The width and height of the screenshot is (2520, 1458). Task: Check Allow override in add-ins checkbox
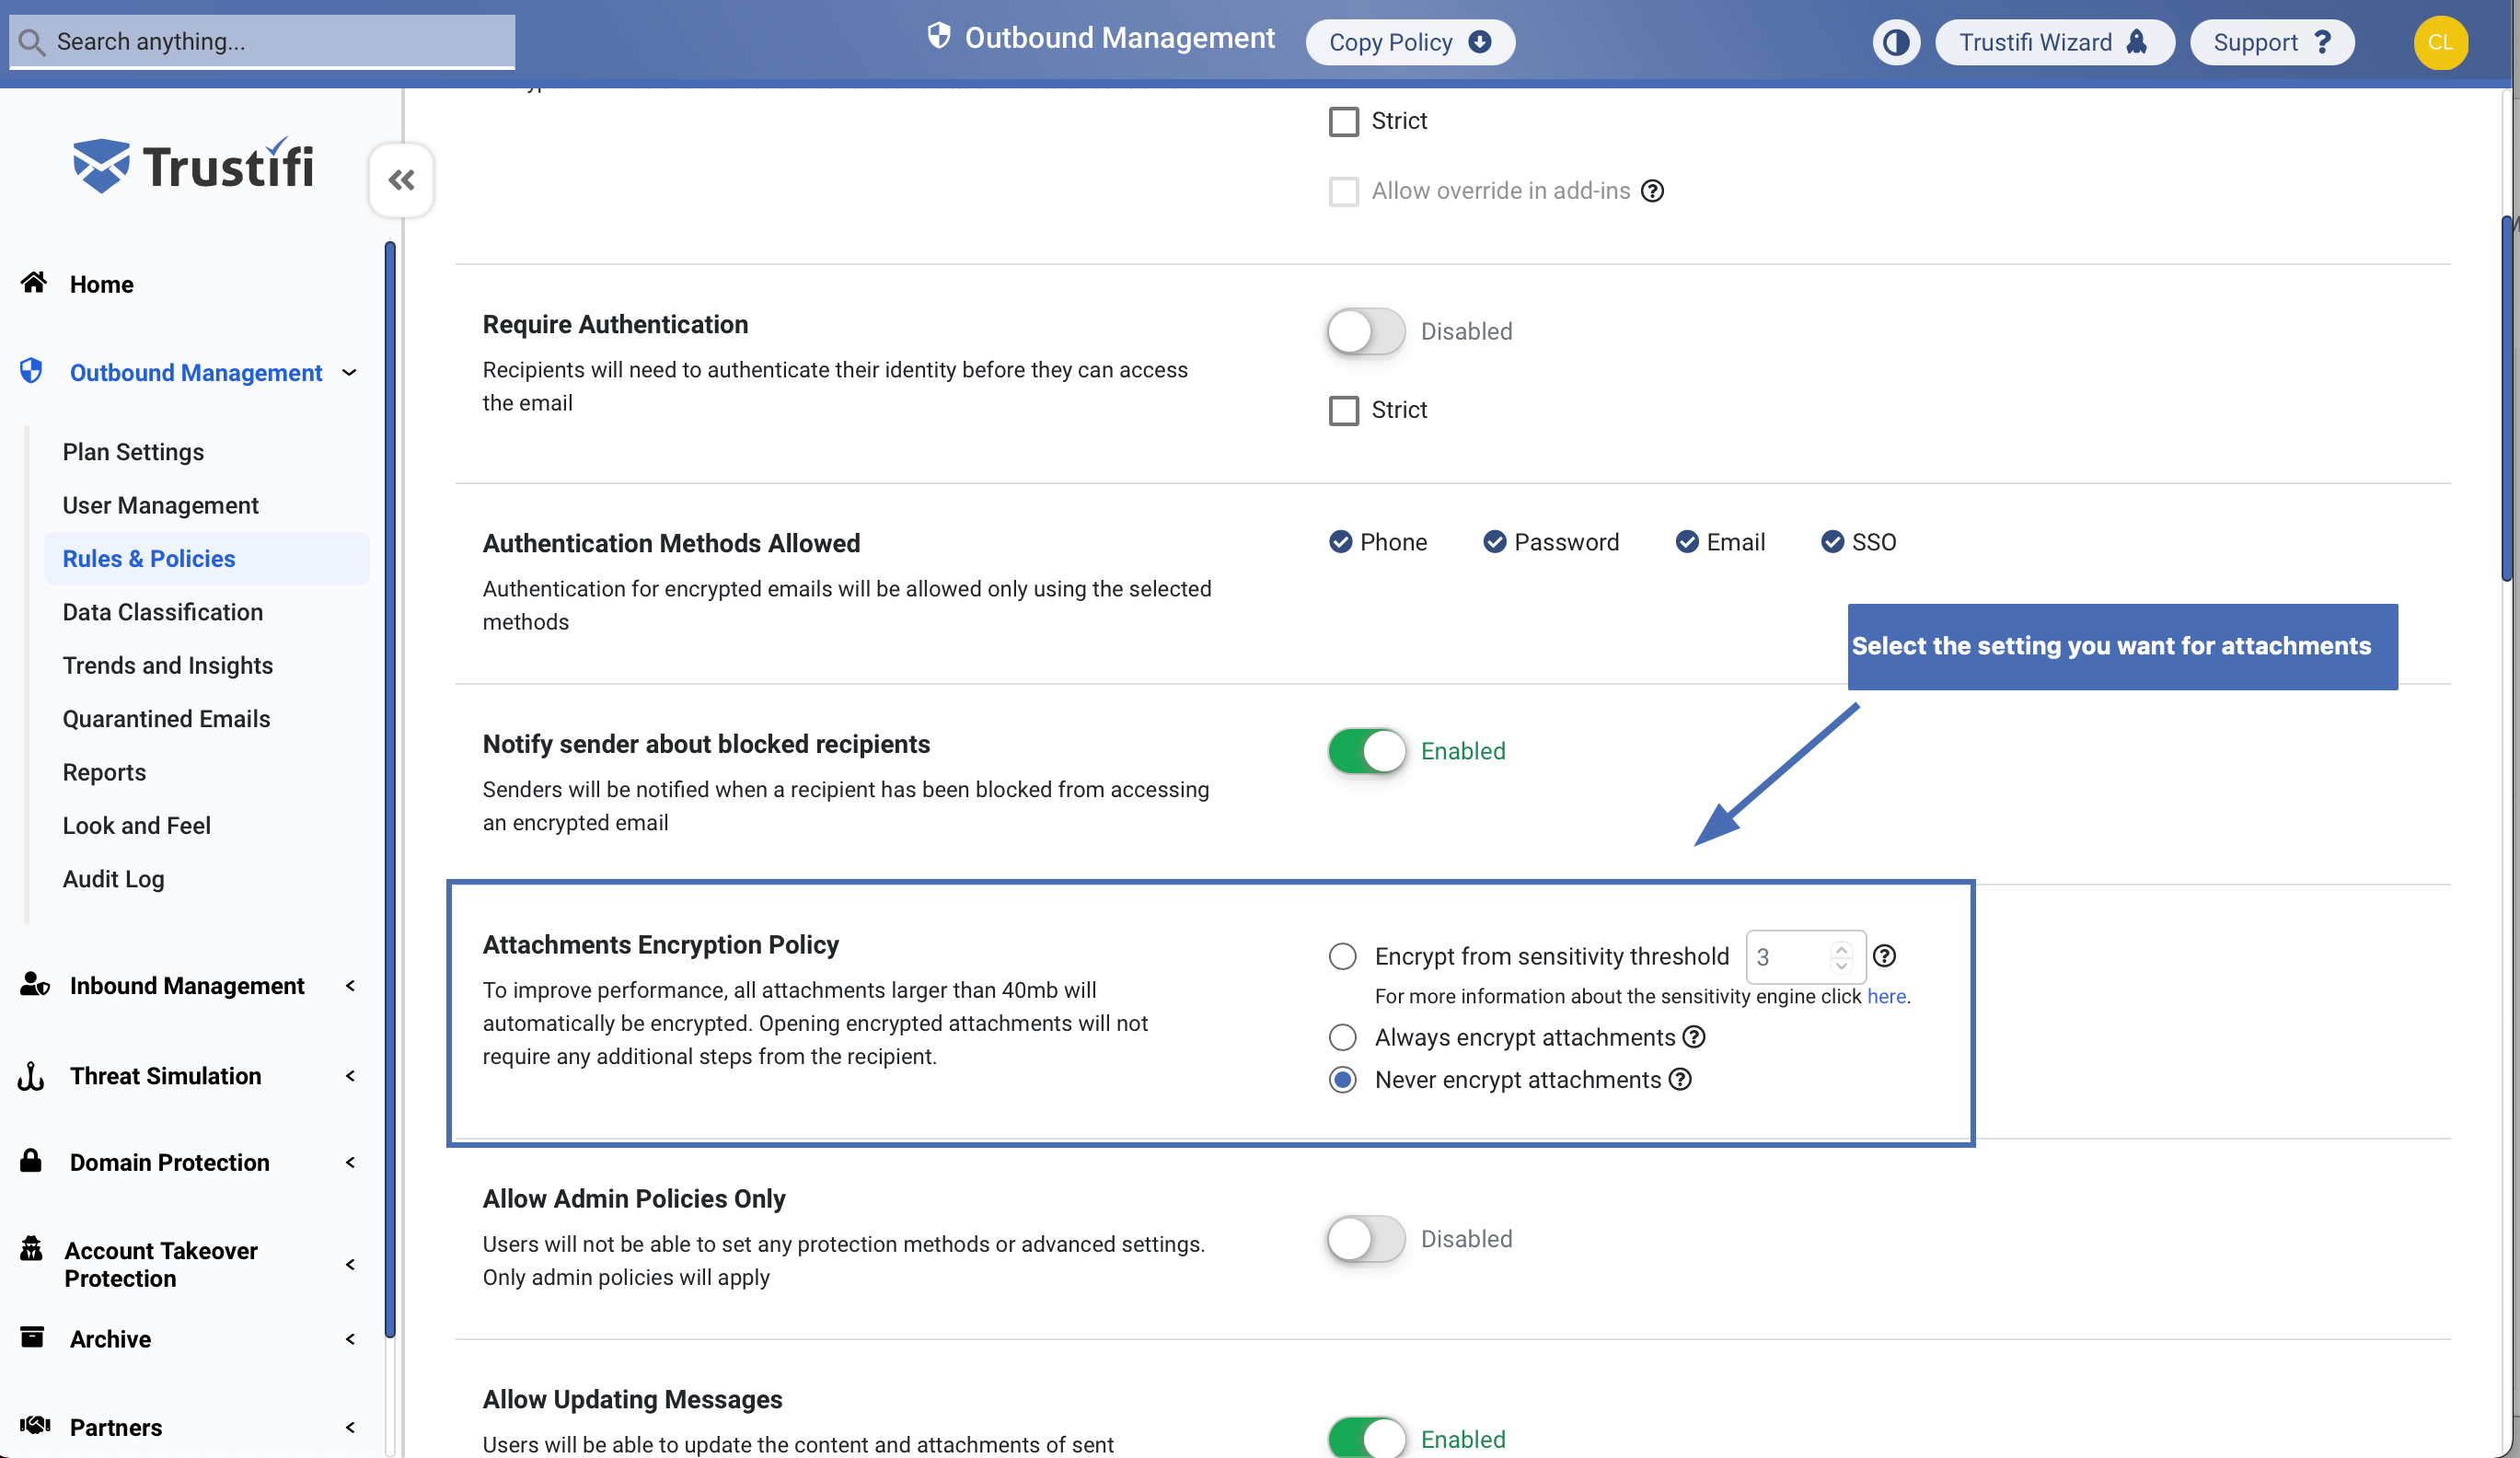point(1344,191)
